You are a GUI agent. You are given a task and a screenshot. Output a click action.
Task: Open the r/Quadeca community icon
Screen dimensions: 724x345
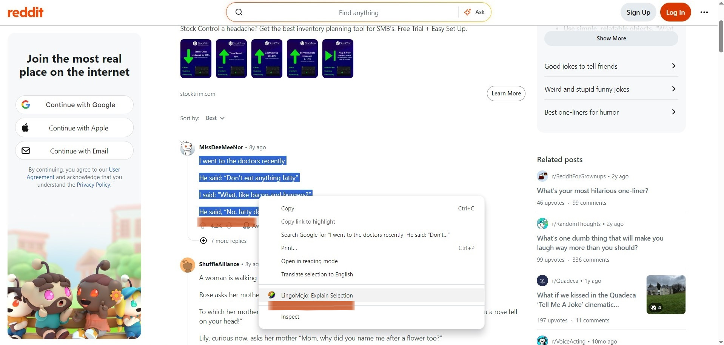pos(542,281)
